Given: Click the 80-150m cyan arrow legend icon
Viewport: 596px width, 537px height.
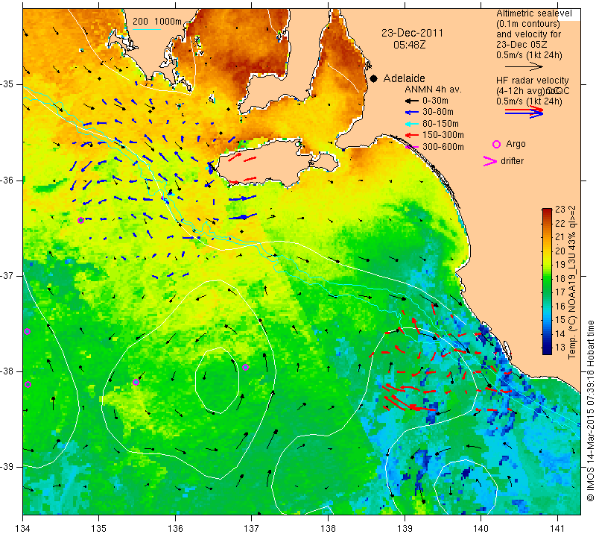Looking at the screenshot, I should 410,124.
